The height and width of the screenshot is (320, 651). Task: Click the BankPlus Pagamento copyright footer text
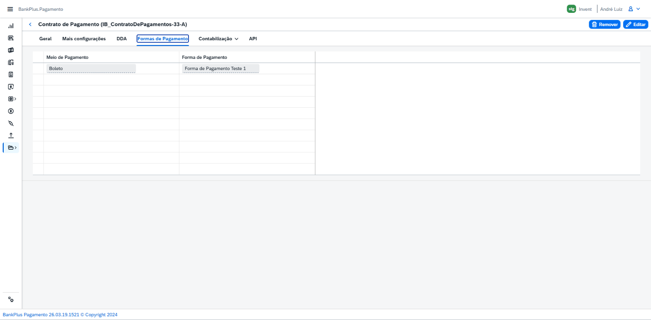pyautogui.click(x=60, y=315)
